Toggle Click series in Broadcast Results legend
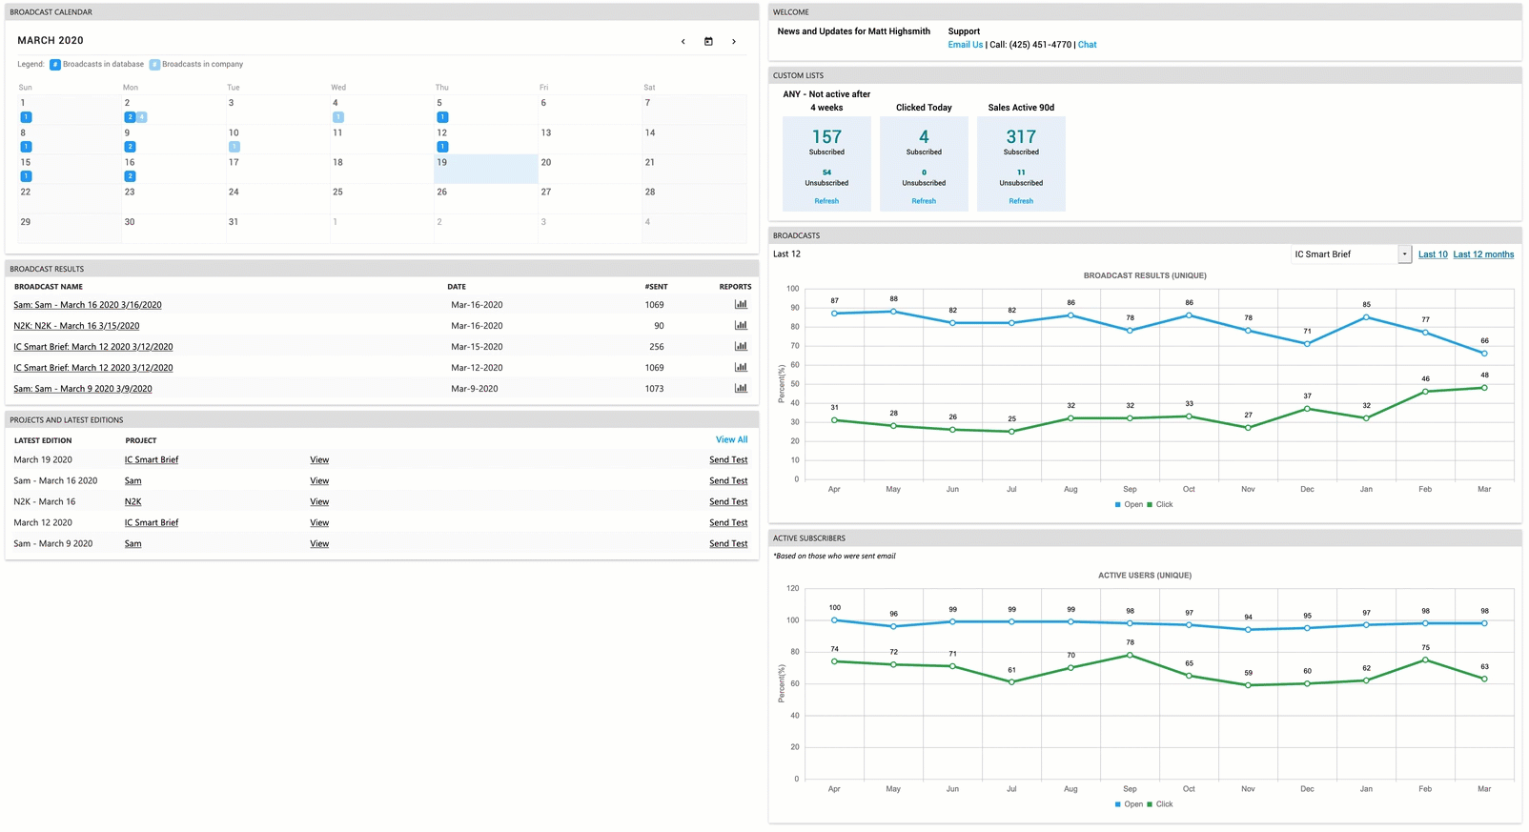The width and height of the screenshot is (1529, 832). point(1160,505)
